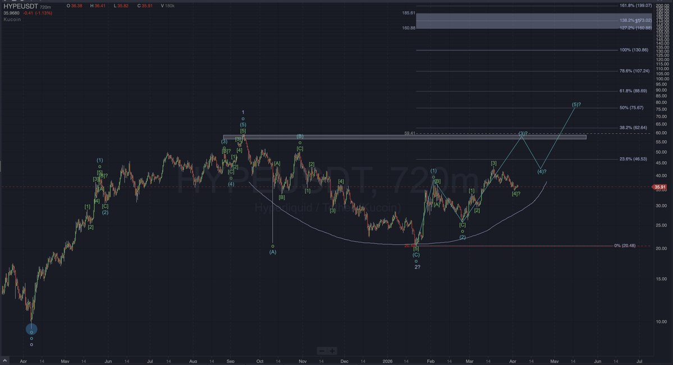Click the 25.00 level on the price axis

click(x=661, y=225)
